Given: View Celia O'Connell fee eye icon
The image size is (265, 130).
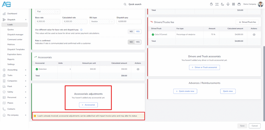Looking at the screenshot, I should pos(254,34).
